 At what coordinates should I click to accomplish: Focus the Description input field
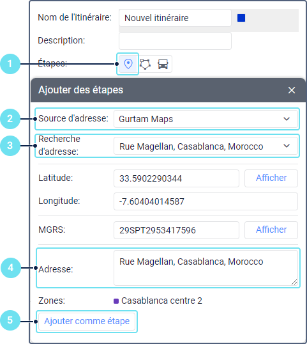[175, 41]
